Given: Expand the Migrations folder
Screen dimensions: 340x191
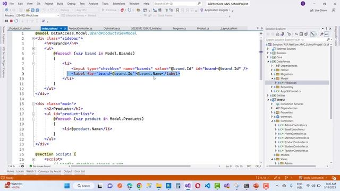Looking at the screenshot, I should 272,74.
